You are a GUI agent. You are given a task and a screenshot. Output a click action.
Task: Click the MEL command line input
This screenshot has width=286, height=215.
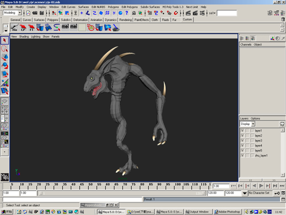coord(72,199)
